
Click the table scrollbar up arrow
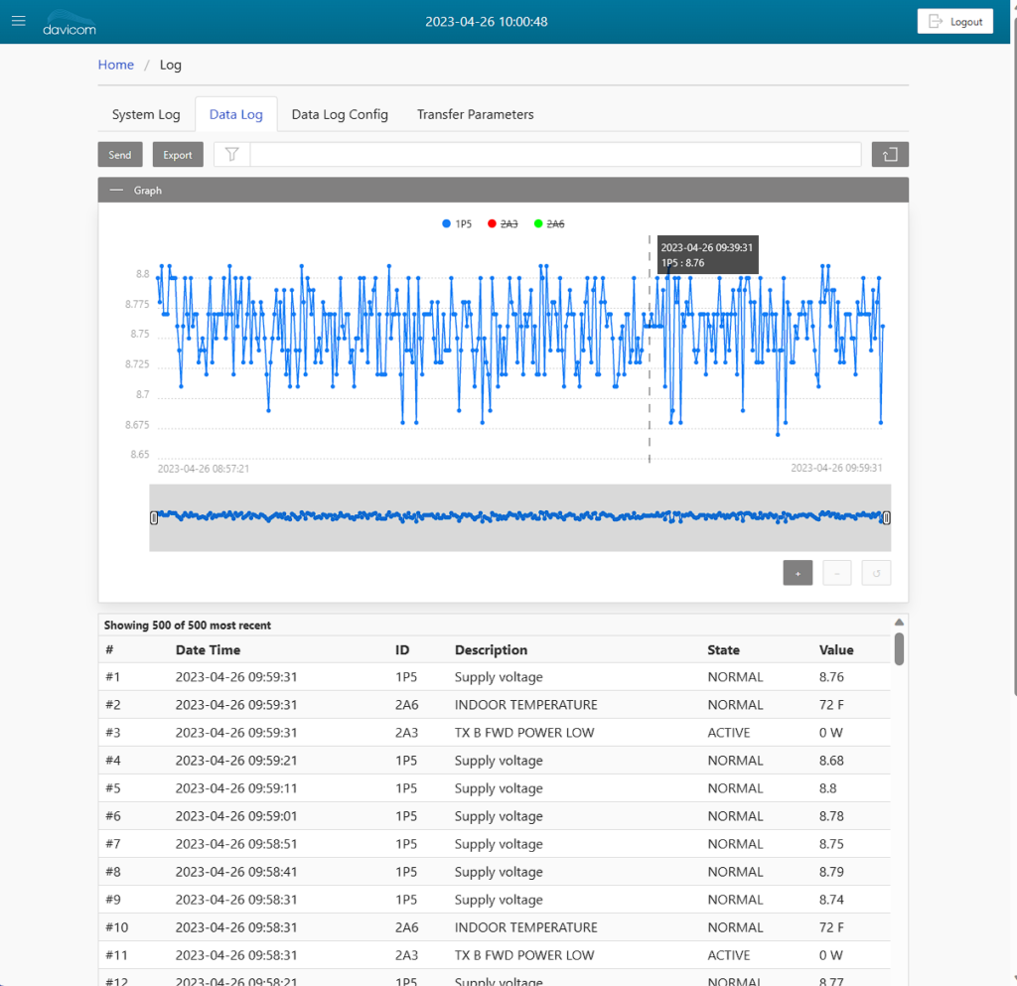[x=899, y=623]
